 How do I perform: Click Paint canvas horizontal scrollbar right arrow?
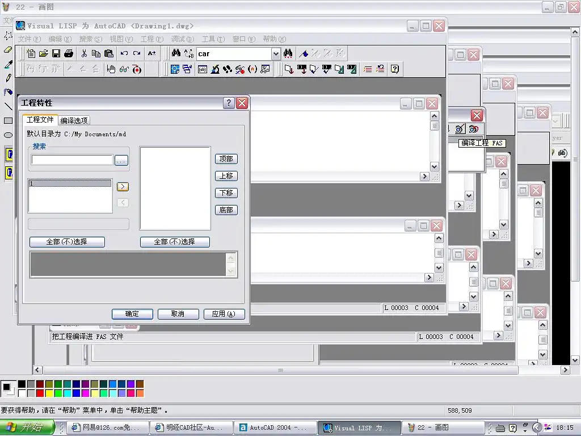pos(565,370)
